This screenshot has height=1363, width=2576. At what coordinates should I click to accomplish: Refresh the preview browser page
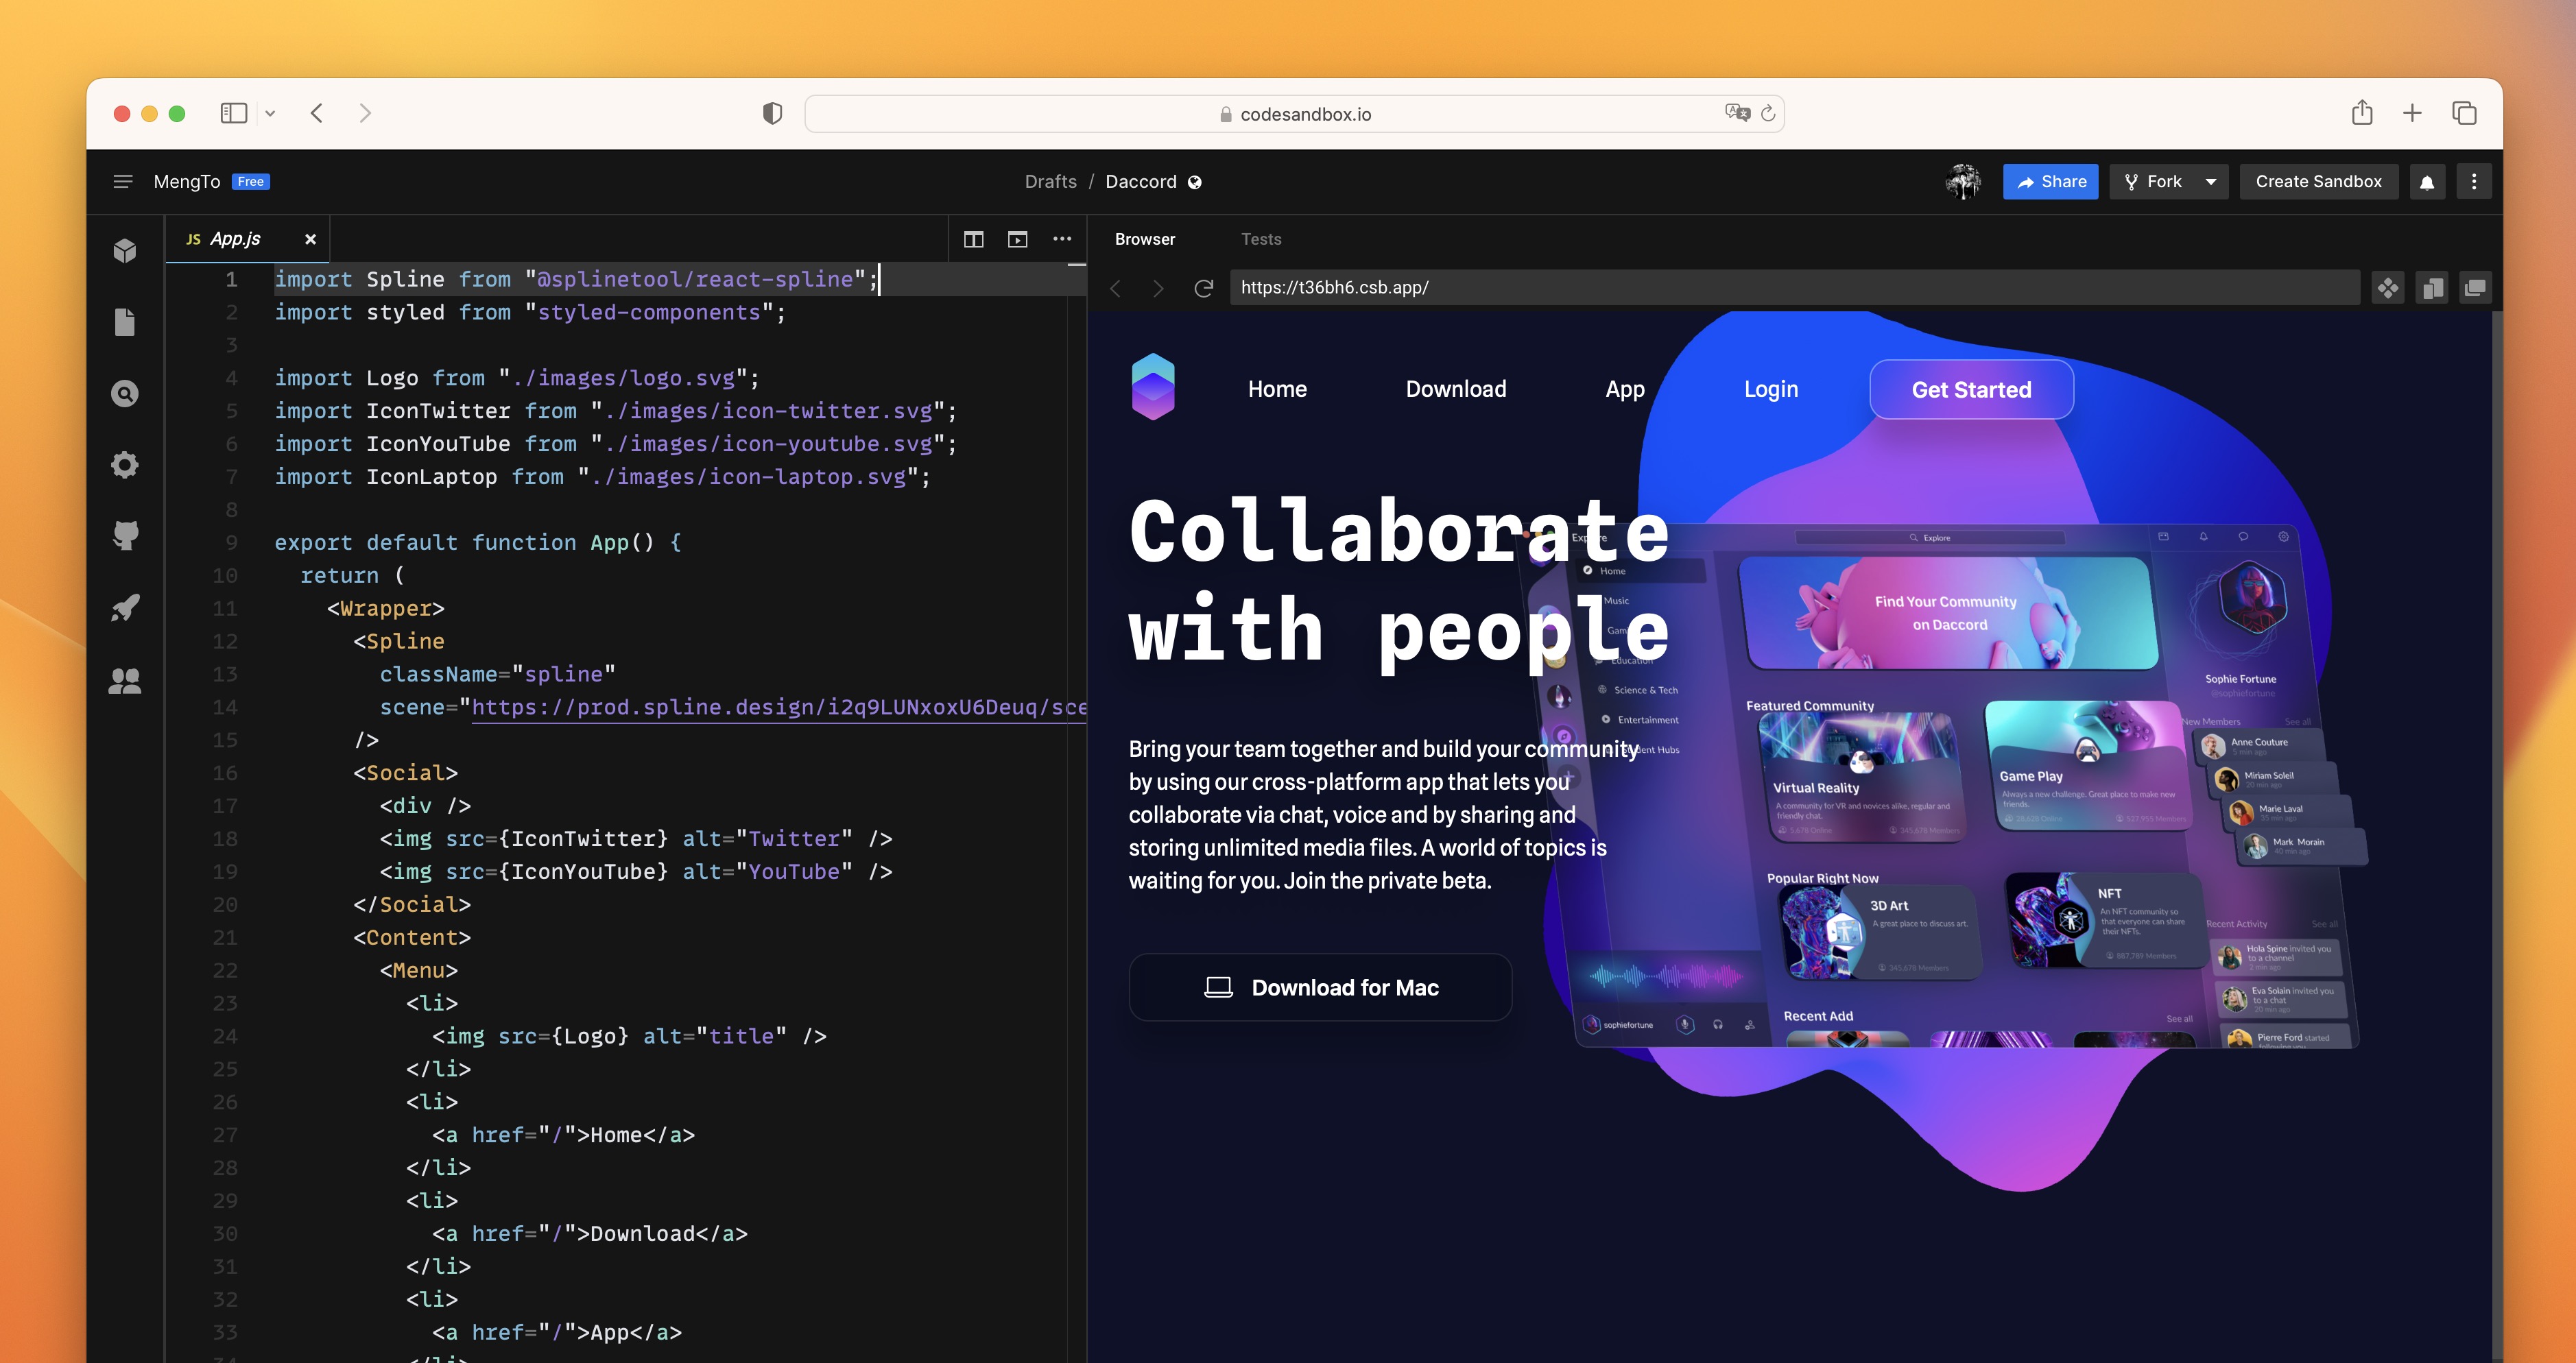click(x=1204, y=288)
